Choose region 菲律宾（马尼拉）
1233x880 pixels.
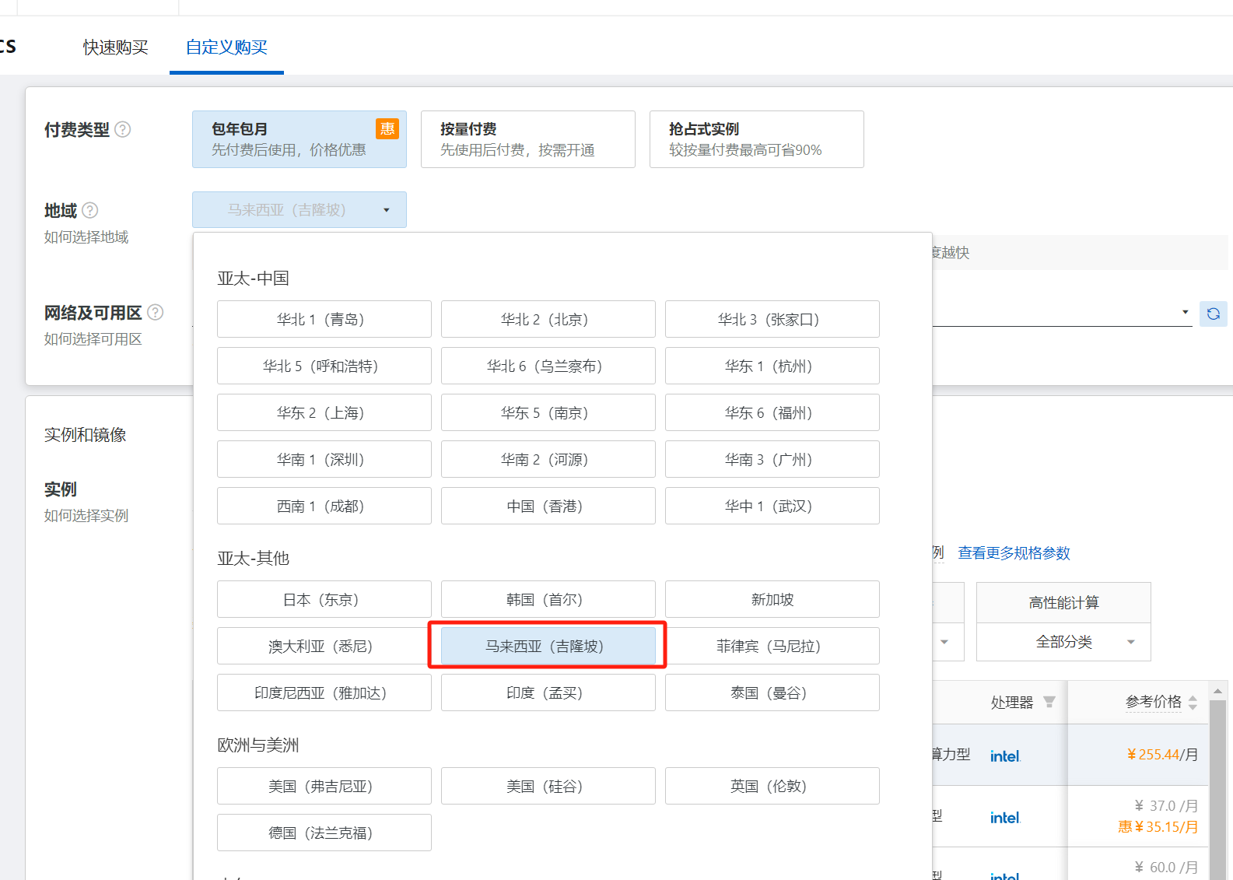(x=772, y=646)
